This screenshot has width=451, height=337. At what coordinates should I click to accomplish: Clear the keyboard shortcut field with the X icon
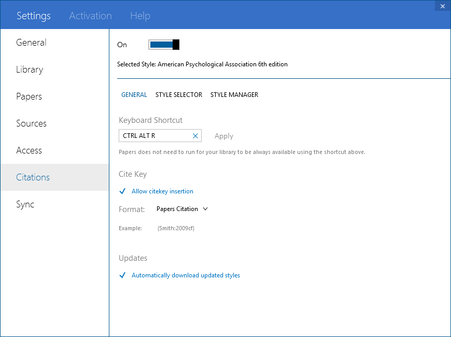[195, 136]
